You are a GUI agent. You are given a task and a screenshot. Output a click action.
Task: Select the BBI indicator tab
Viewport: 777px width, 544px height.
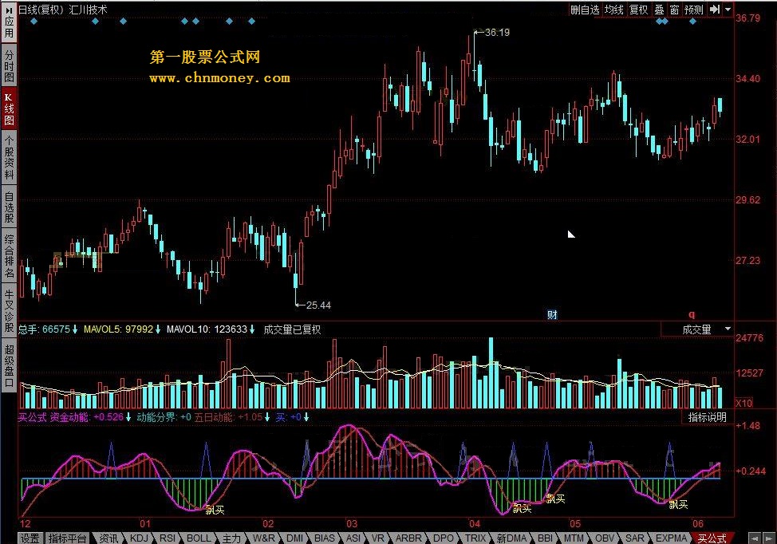tap(545, 538)
